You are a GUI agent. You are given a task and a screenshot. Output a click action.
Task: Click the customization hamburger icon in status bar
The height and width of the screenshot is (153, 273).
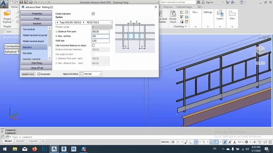coord(270,142)
